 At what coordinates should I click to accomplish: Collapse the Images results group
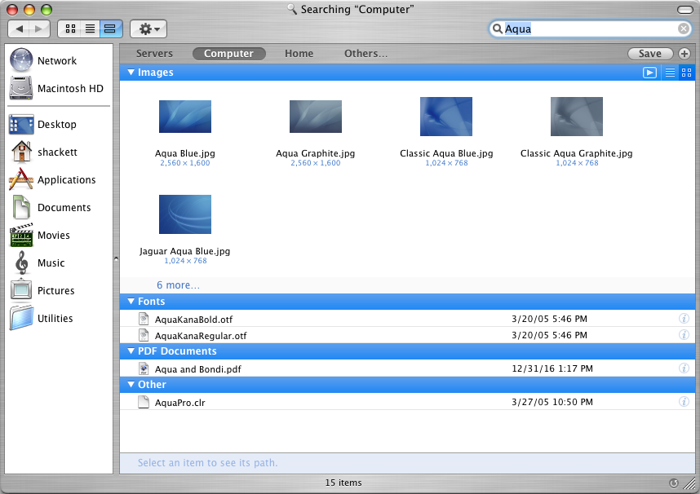click(131, 73)
